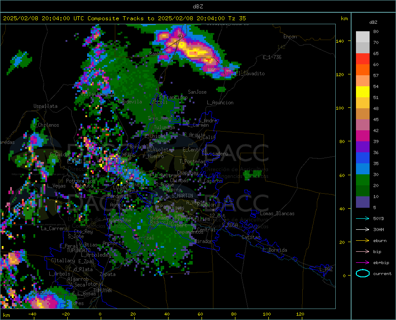This screenshot has width=396, height=320.
Task: Click the 80 dBZ color swatch
Action: pyautogui.click(x=363, y=37)
